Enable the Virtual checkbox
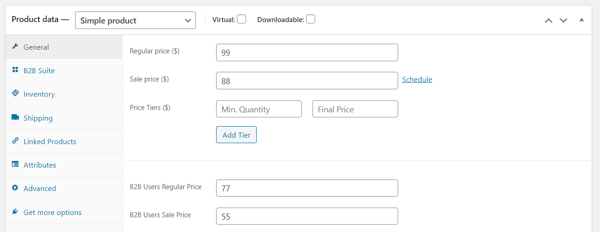600x232 pixels. (241, 19)
